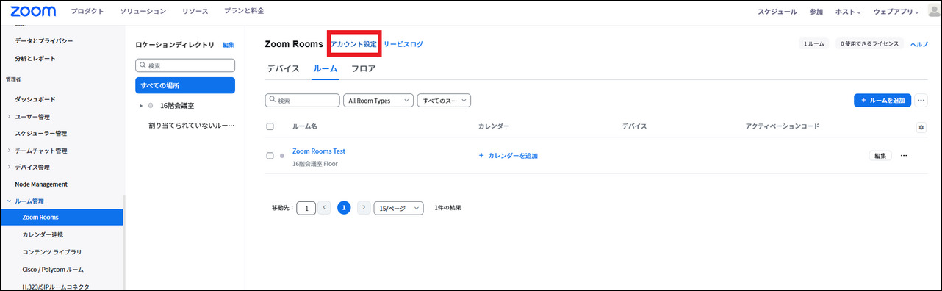942x291 pixels.
Task: Open H.323/SIPルームコネクタ in sidebar
Action: (x=56, y=287)
